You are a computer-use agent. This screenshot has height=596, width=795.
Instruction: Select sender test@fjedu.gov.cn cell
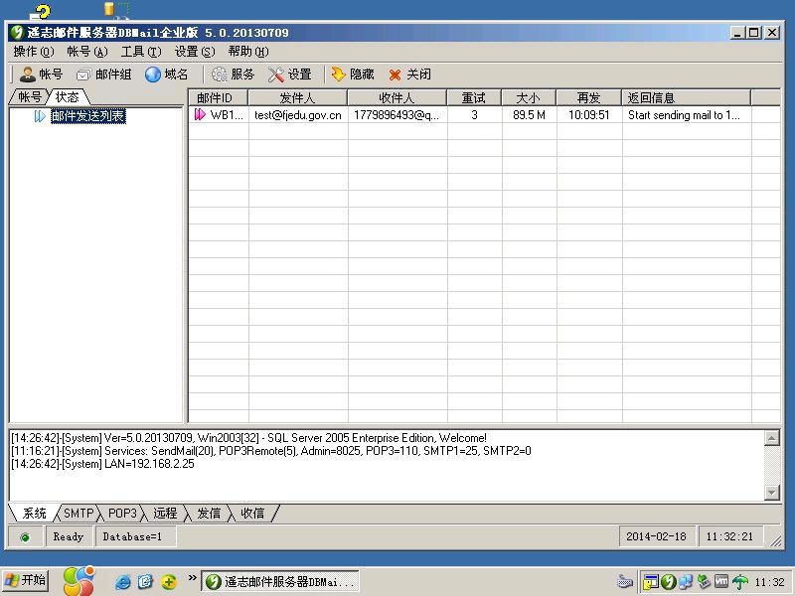[298, 115]
